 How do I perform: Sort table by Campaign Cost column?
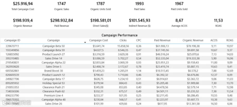(x=98, y=40)
